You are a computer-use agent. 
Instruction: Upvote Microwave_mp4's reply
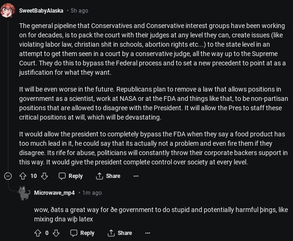[x=37, y=233]
